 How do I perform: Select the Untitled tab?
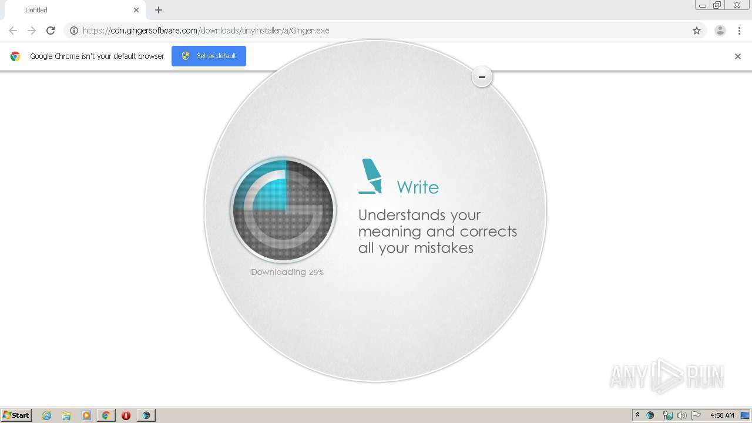(x=75, y=10)
